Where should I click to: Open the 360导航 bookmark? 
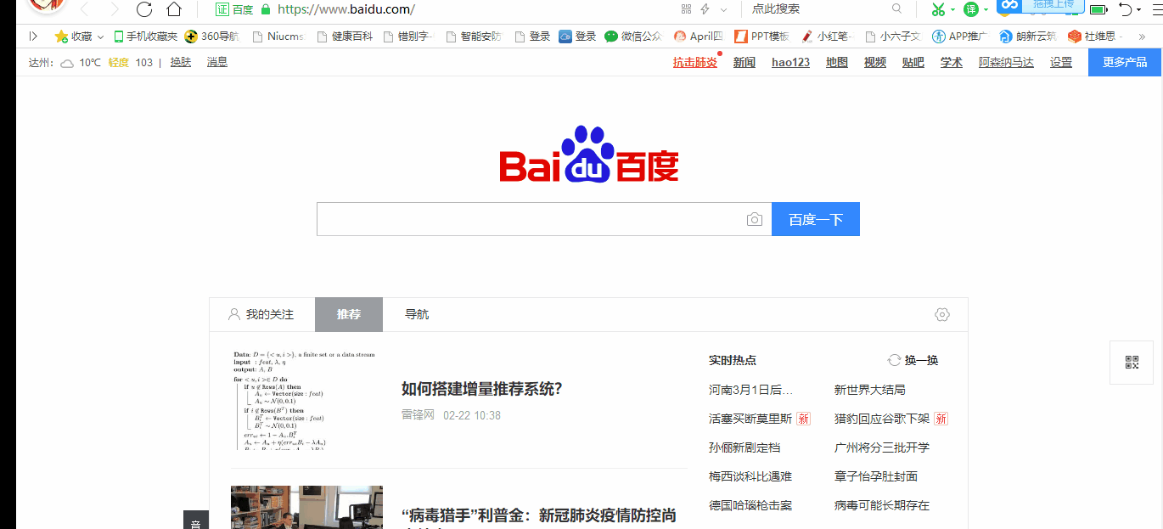212,37
